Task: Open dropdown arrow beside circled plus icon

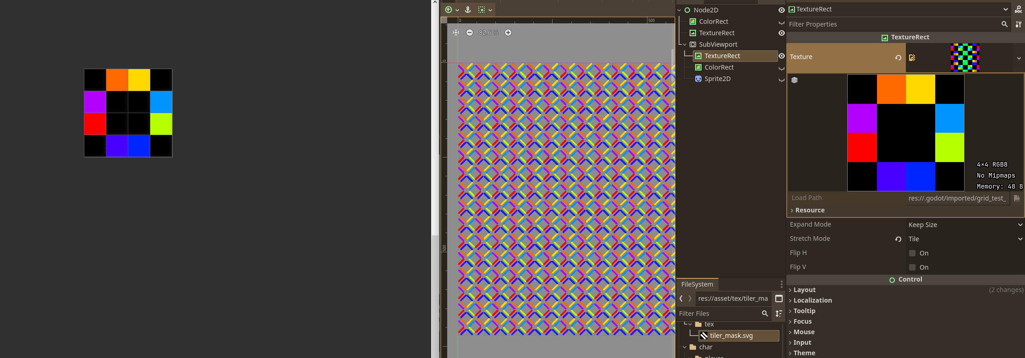Action: click(457, 10)
